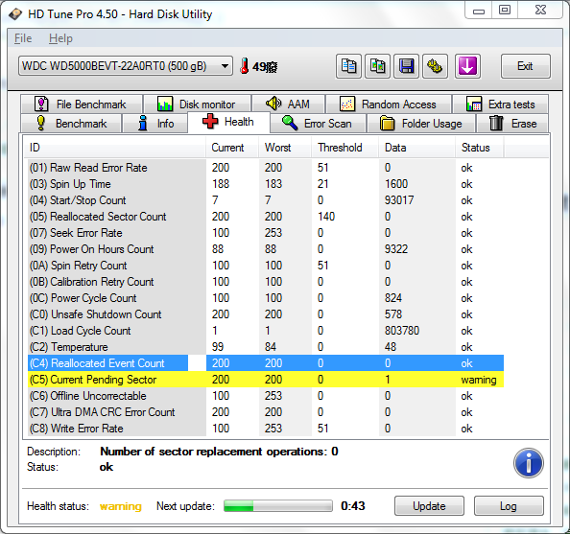Screen dimensions: 570x534
Task: Open the options gear icon in toolbar
Action: (435, 66)
